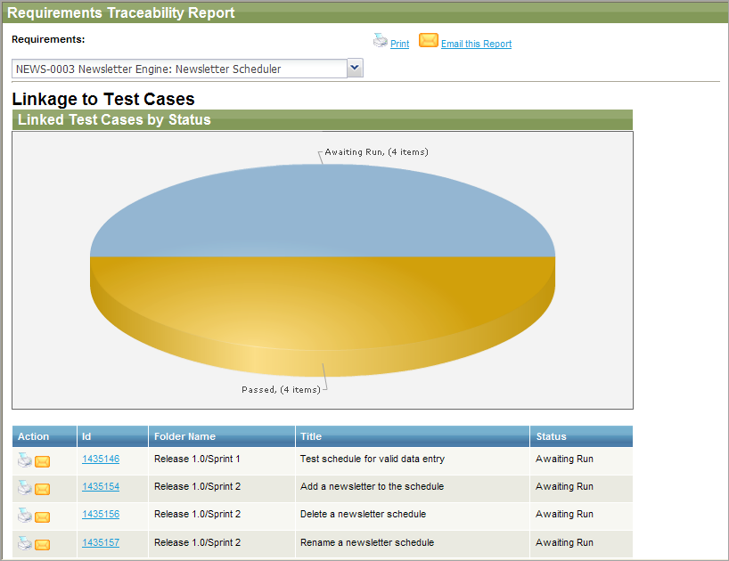
Task: Open the Print link
Action: coord(399,44)
